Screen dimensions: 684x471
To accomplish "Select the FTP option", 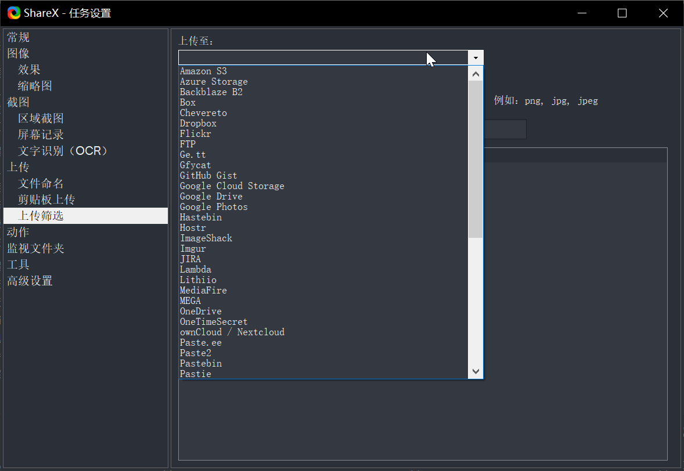I will click(323, 144).
